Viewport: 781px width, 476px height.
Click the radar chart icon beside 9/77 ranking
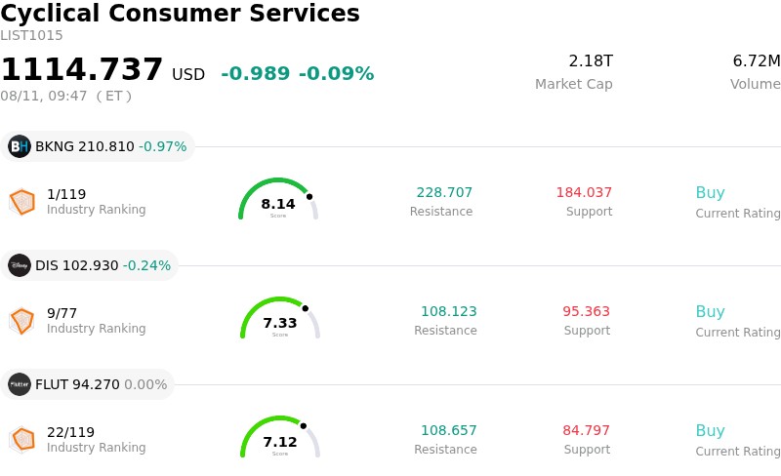[x=22, y=321]
